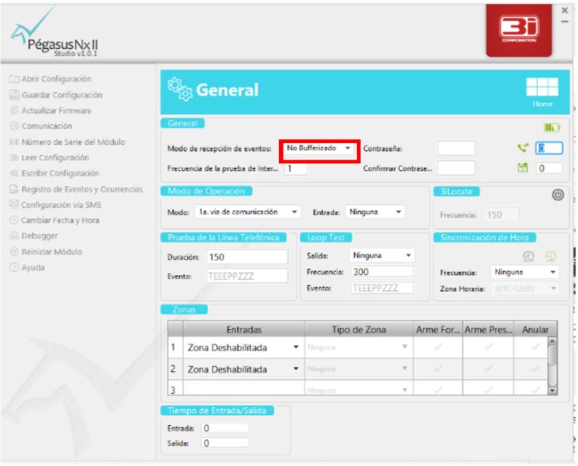Click the 3i Corporation logo
The height and width of the screenshot is (466, 578).
(519, 30)
